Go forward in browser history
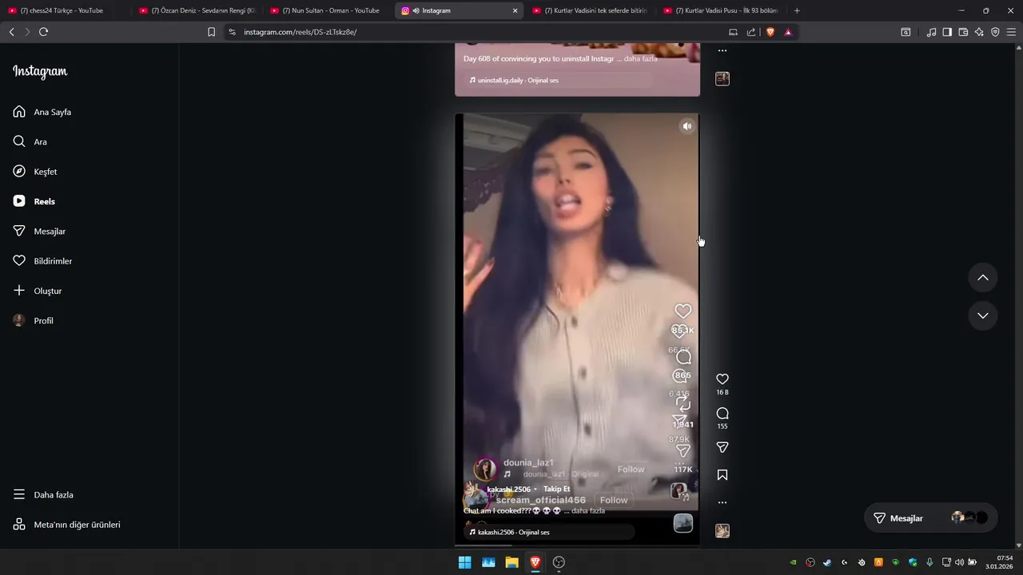 [x=27, y=32]
